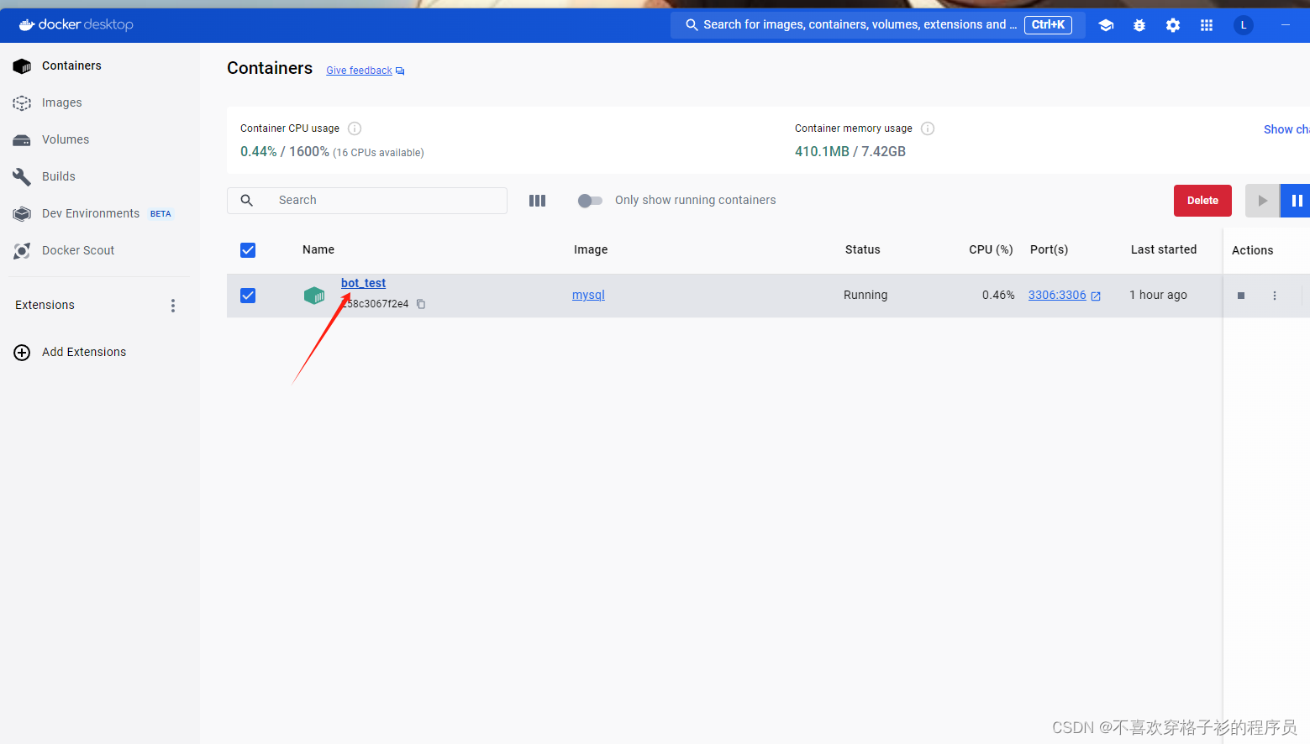Click the info icon beside Container CPU usage
Image resolution: width=1310 pixels, height=744 pixels.
click(x=355, y=128)
